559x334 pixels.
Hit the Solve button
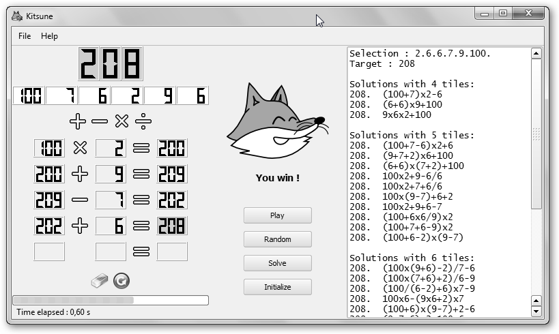click(x=277, y=263)
